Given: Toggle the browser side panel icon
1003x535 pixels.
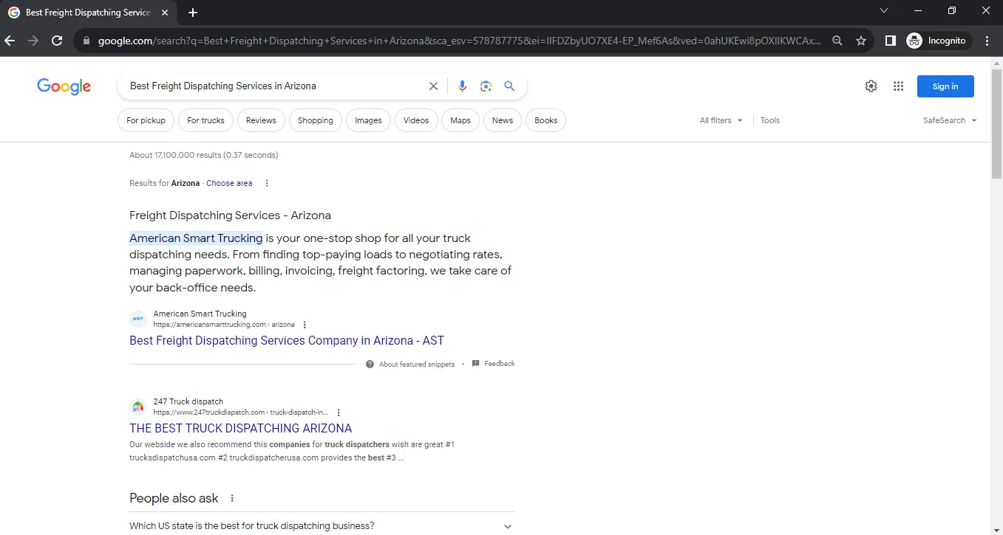Looking at the screenshot, I should tap(891, 41).
